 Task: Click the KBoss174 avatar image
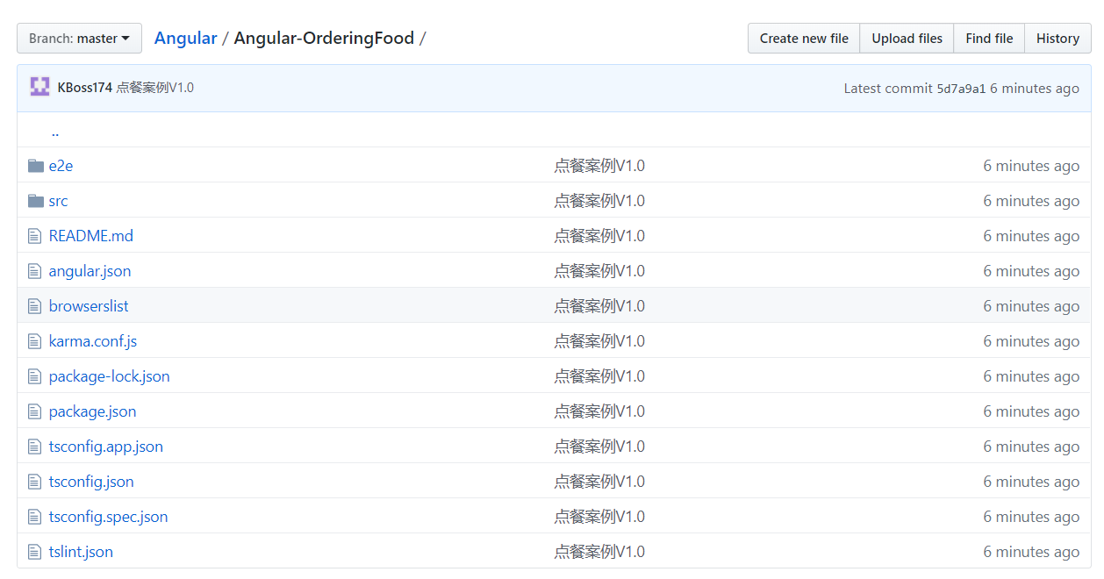39,87
